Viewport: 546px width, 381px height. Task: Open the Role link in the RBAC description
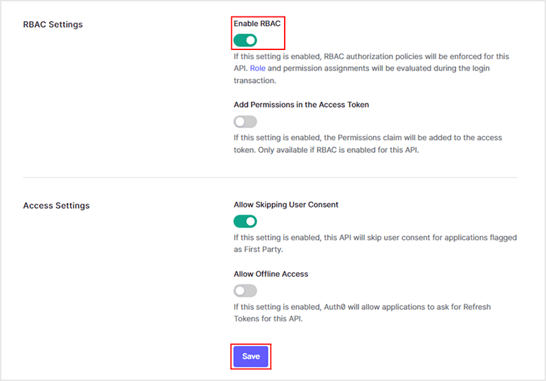click(258, 69)
